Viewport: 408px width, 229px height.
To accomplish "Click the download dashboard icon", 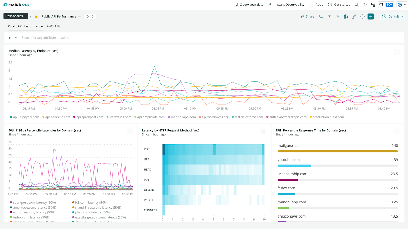I will click(338, 16).
